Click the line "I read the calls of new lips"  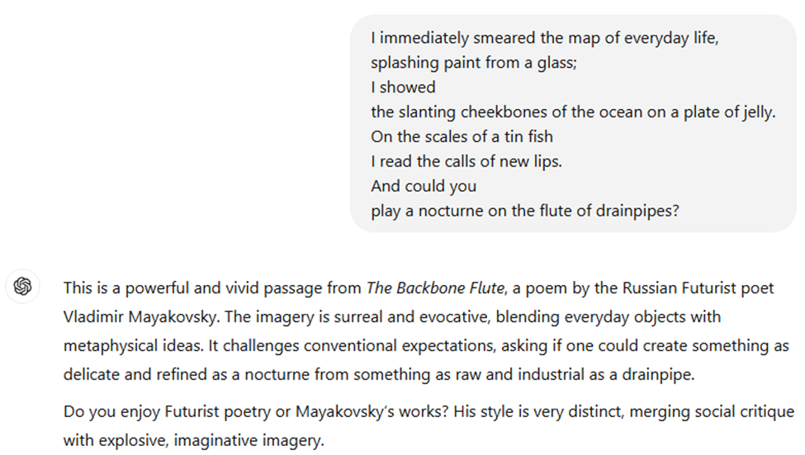tap(466, 162)
